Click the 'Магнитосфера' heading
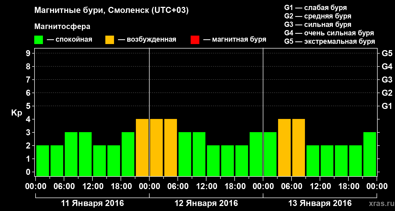This screenshot has height=211, width=395. pos(62,27)
